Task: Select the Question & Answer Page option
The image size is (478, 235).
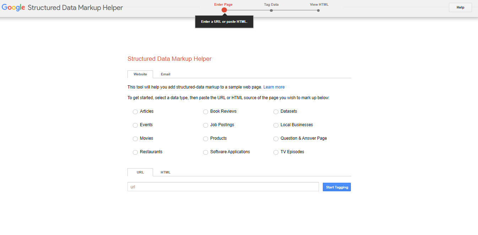Action: 276,139
